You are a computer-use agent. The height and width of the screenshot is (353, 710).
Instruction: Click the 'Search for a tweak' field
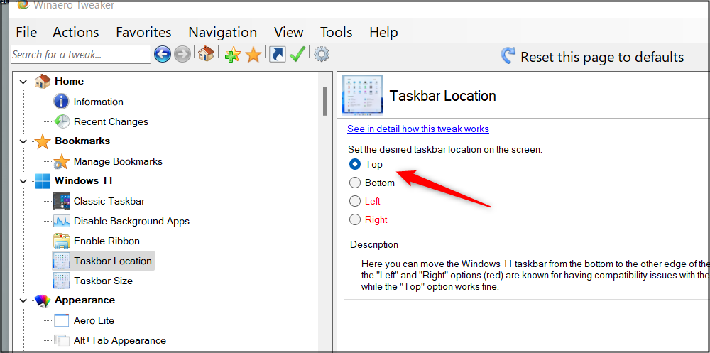[80, 55]
